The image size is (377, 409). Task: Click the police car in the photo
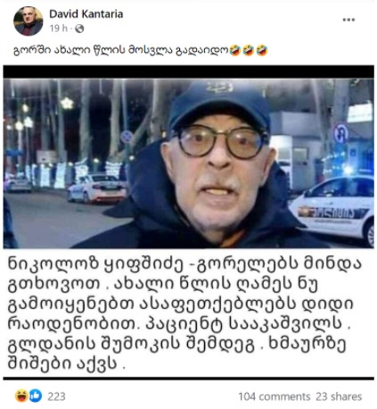(332, 209)
